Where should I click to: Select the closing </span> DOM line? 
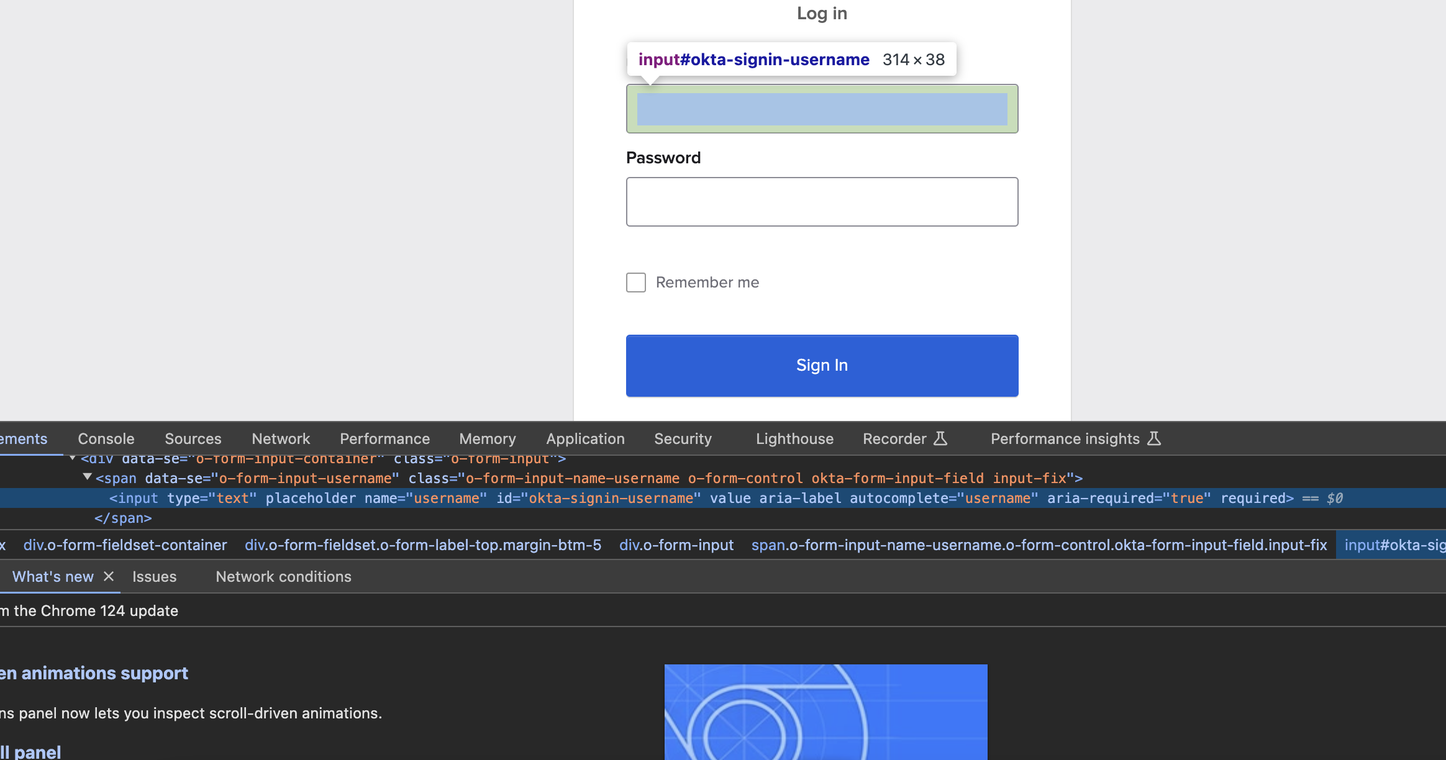coord(123,518)
